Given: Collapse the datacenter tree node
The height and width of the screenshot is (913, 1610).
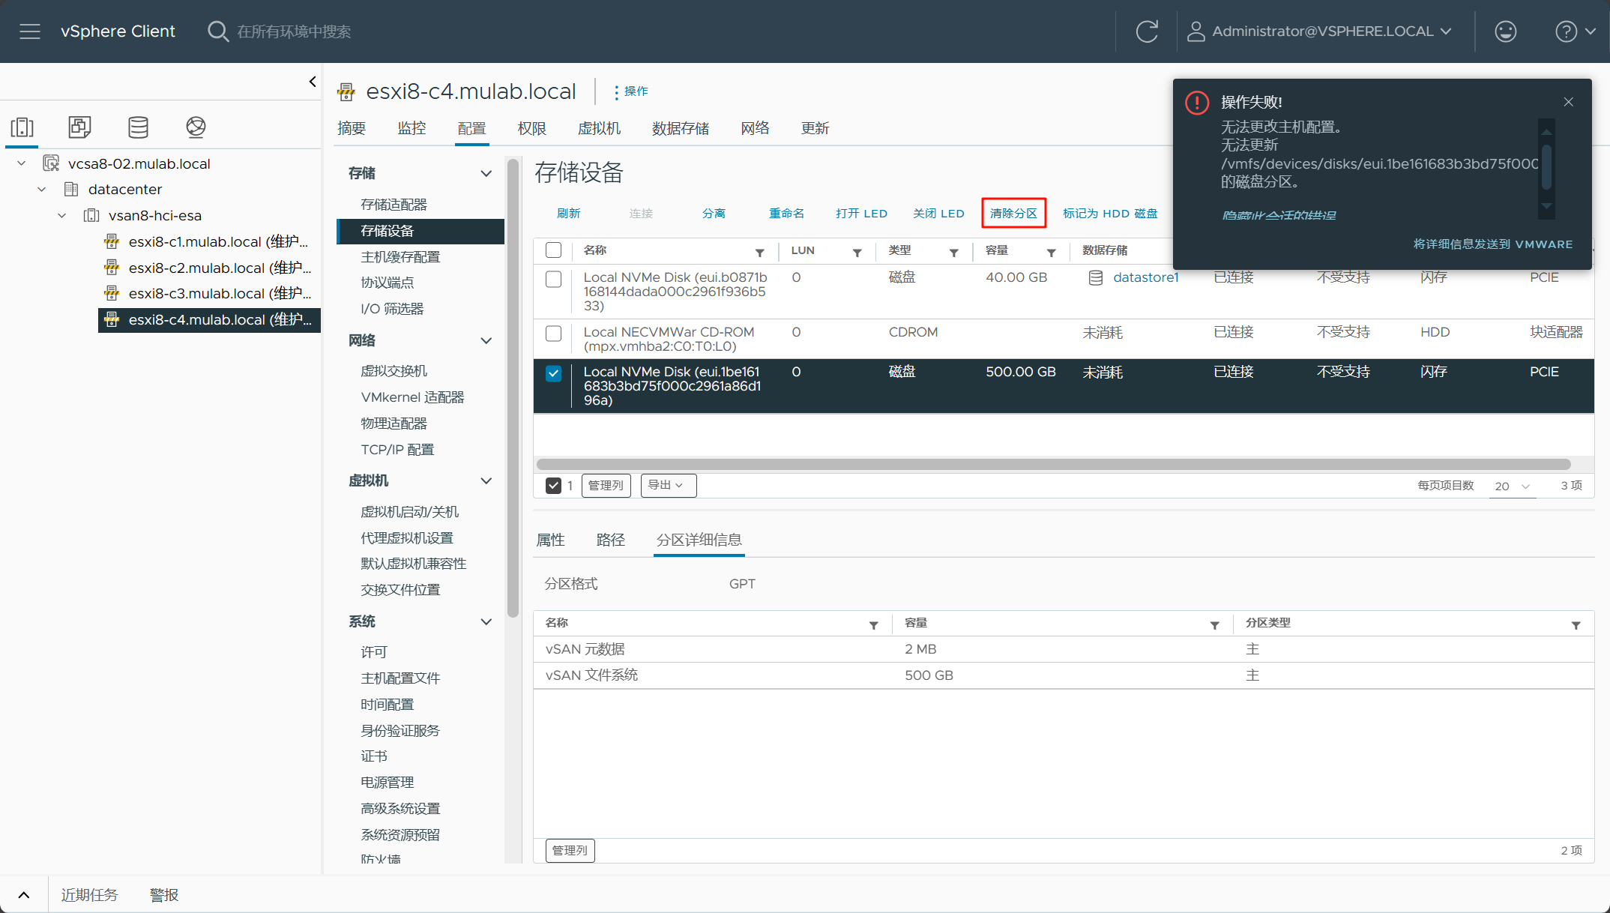Looking at the screenshot, I should pyautogui.click(x=42, y=189).
